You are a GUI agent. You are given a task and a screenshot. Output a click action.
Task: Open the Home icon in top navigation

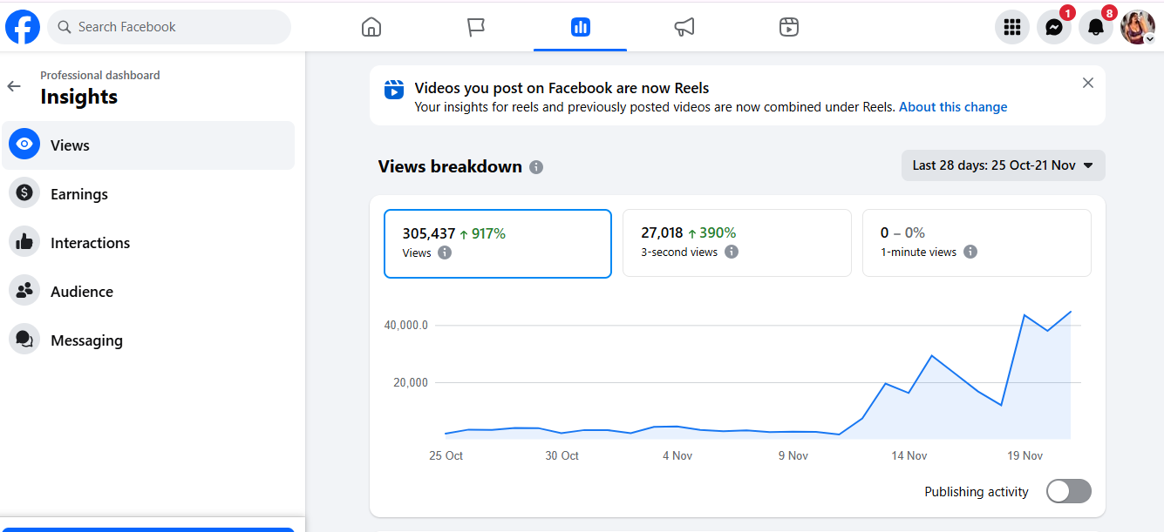[x=371, y=27]
